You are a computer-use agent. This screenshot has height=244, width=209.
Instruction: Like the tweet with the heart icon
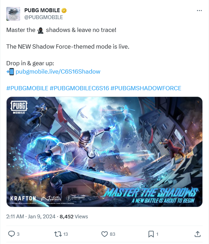pos(104,234)
